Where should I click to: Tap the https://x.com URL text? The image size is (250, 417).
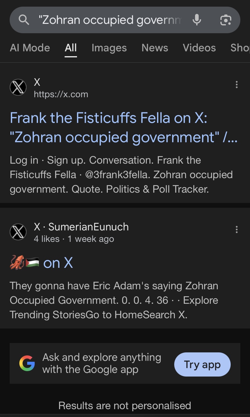coord(61,95)
